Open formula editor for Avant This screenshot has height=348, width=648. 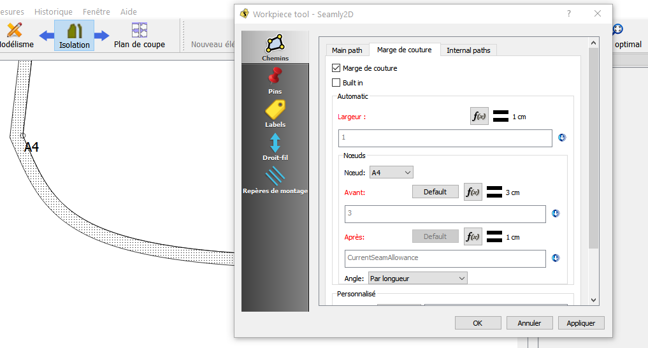(x=473, y=192)
